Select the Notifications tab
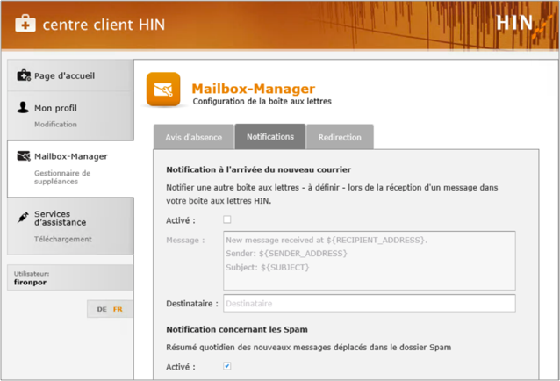The height and width of the screenshot is (381, 560). (270, 136)
